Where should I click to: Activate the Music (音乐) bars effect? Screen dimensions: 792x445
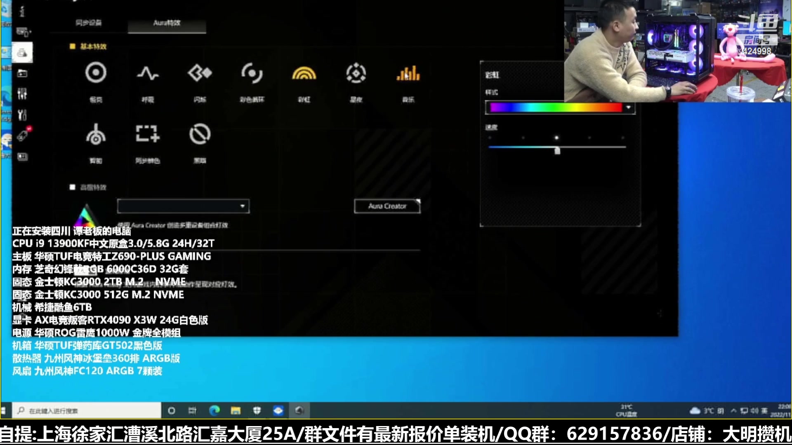tap(408, 73)
